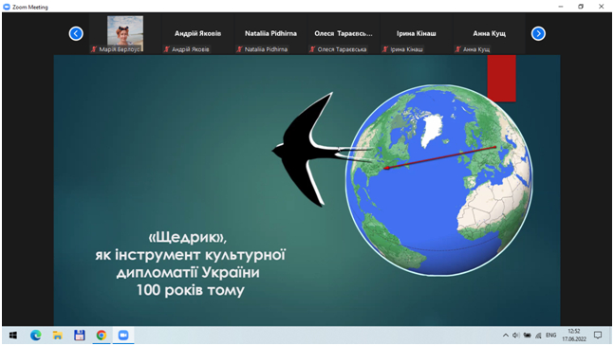Screen dimensions: 614x346
Task: Expand hidden system tray icons
Action: coord(506,336)
